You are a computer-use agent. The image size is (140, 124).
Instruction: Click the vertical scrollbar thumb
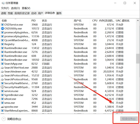click(138, 59)
